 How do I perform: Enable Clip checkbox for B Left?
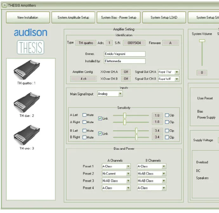[x=167, y=130]
